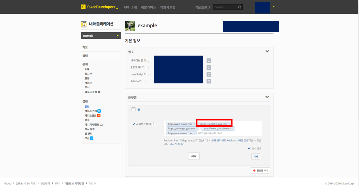Open 음성 settings

pos(87,120)
